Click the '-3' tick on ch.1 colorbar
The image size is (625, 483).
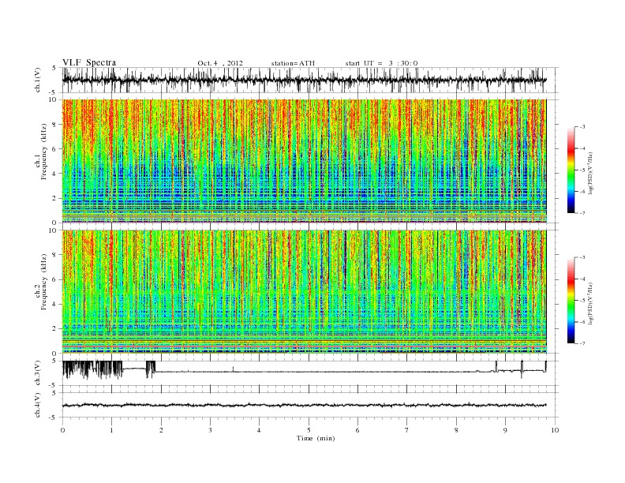click(582, 127)
